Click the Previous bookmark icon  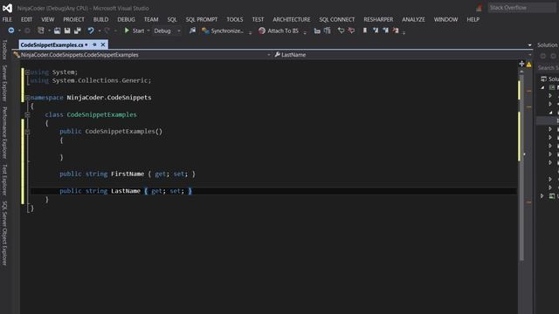point(376,31)
